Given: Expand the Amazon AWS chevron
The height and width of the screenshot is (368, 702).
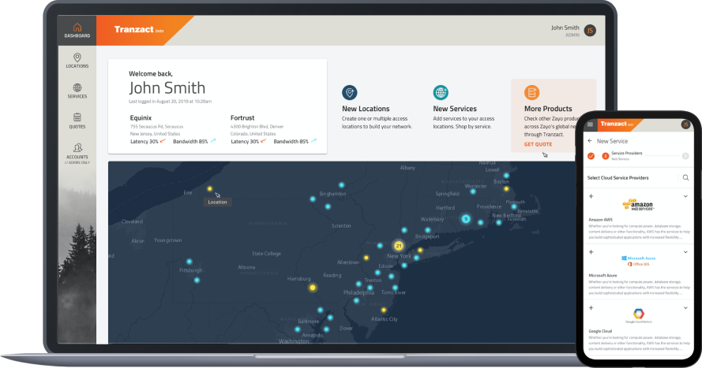Looking at the screenshot, I should (685, 196).
